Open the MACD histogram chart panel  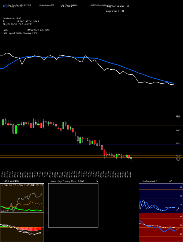[22, 227]
